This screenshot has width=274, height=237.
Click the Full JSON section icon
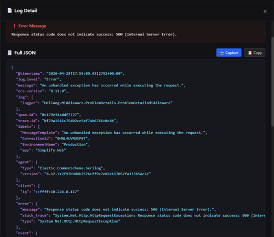coord(9,53)
